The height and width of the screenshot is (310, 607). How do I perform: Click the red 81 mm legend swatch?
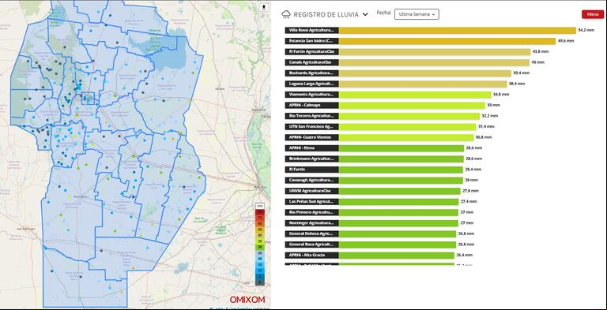point(260,212)
